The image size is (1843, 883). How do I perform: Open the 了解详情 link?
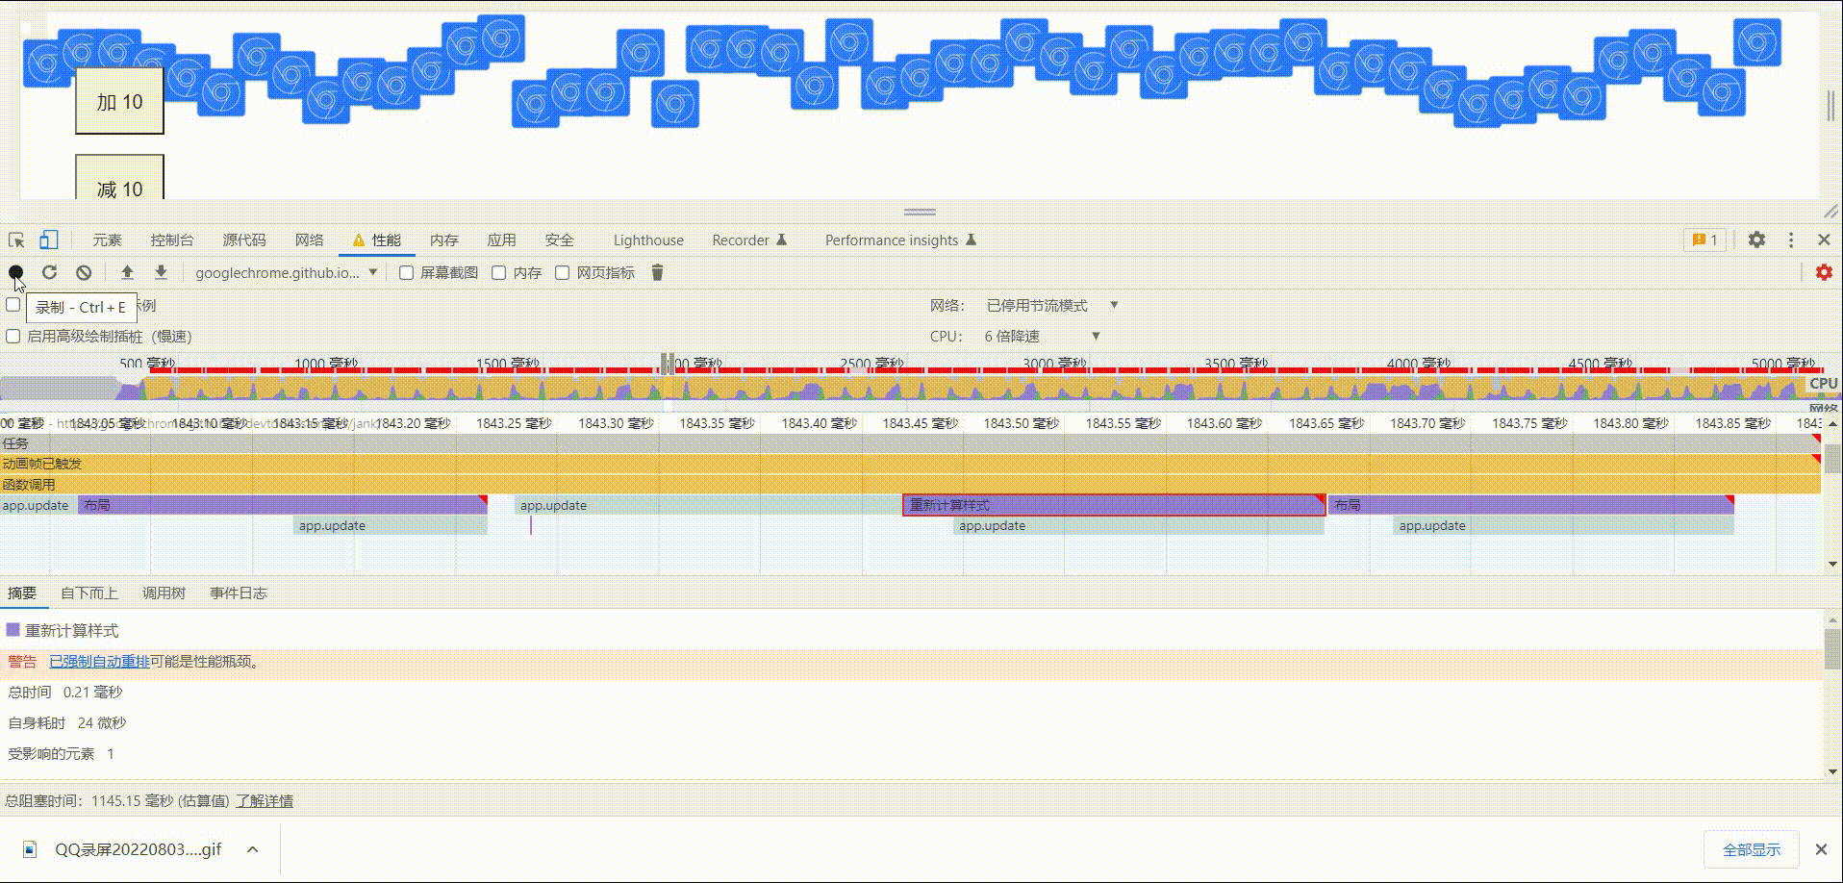265,801
